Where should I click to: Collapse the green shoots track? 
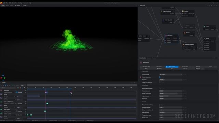tap(3, 109)
